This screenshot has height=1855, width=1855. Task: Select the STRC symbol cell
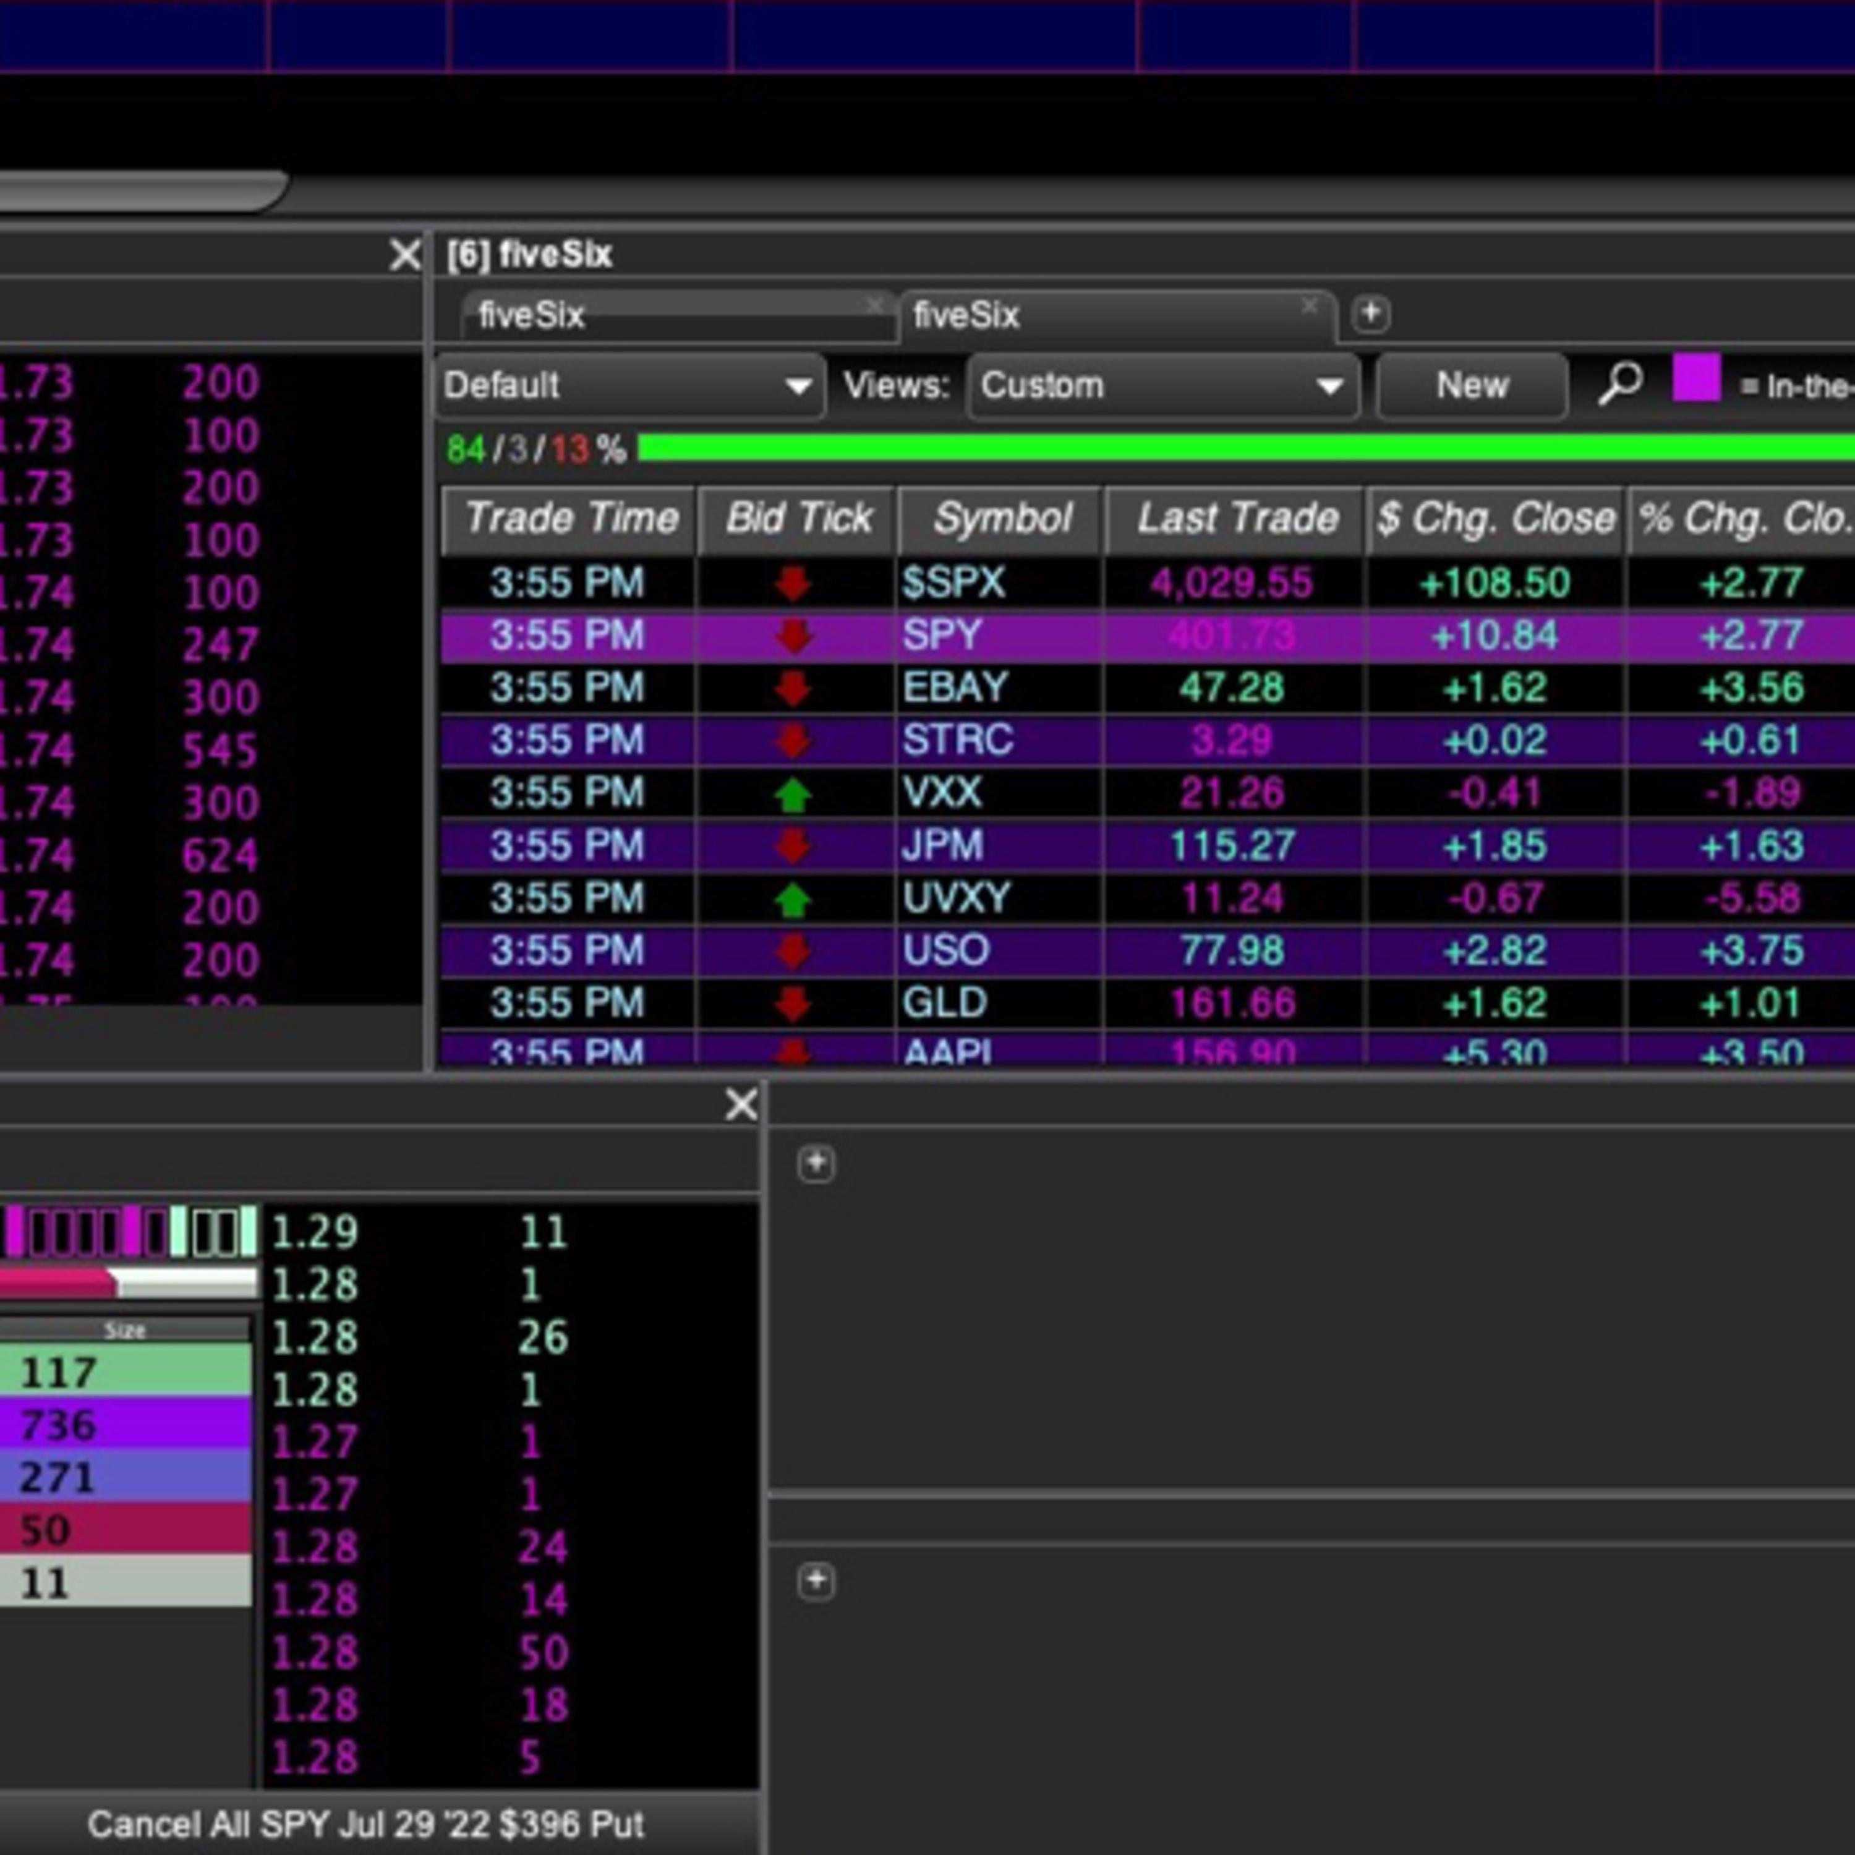pyautogui.click(x=1000, y=740)
